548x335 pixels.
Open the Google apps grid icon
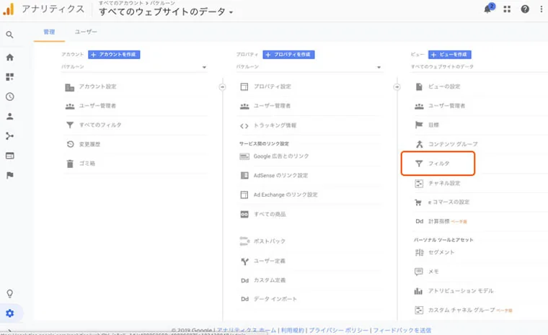[507, 9]
